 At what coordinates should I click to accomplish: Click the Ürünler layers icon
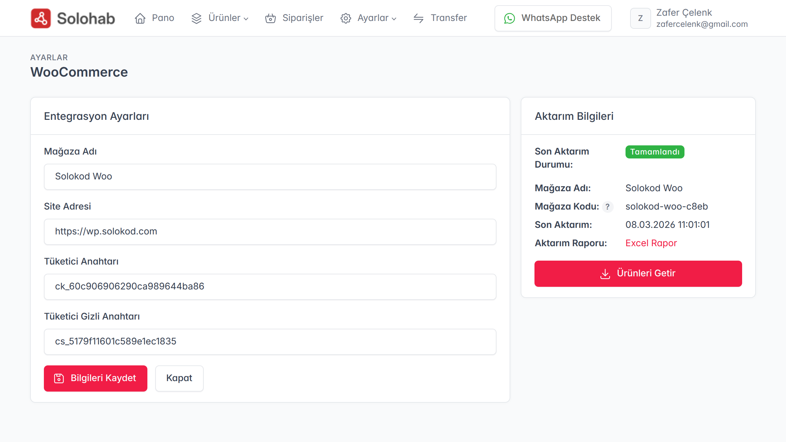click(196, 18)
